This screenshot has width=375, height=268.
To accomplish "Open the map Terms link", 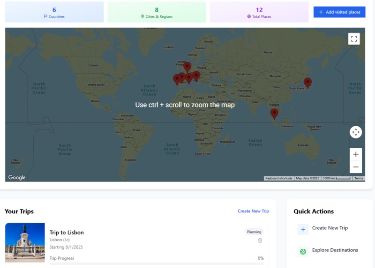I will (359, 178).
